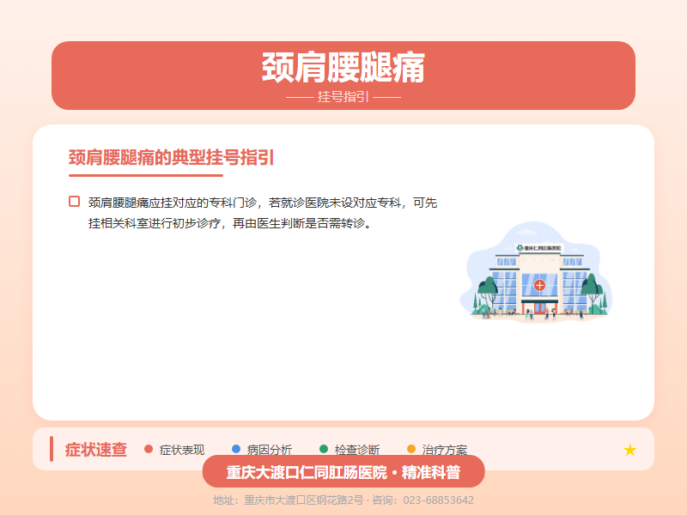687x515 pixels.
Task: Click the heading 颈肩腰腿痛的典型挂号指引
Action: pos(171,157)
